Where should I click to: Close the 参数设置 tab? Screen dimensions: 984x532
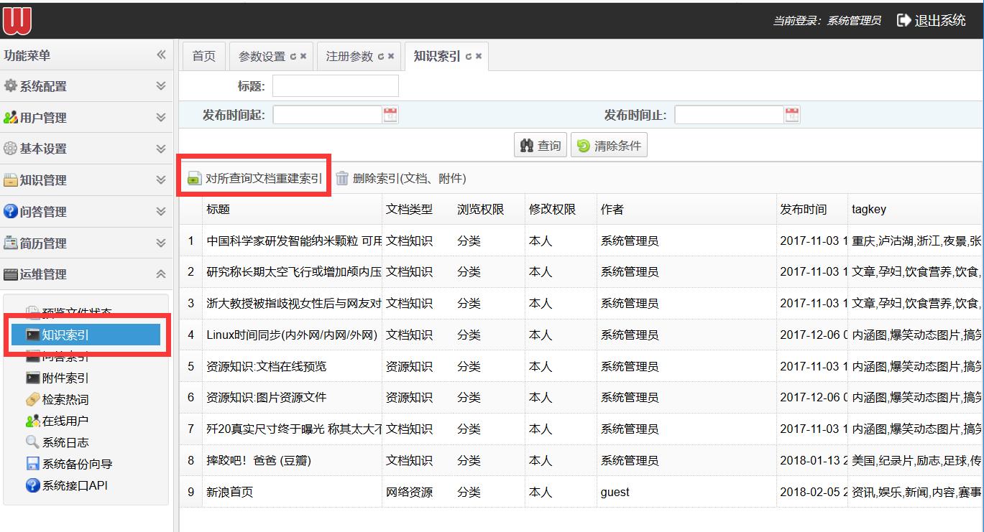click(x=303, y=57)
